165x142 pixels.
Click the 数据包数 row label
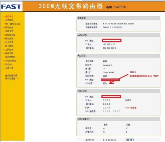coord(90,132)
